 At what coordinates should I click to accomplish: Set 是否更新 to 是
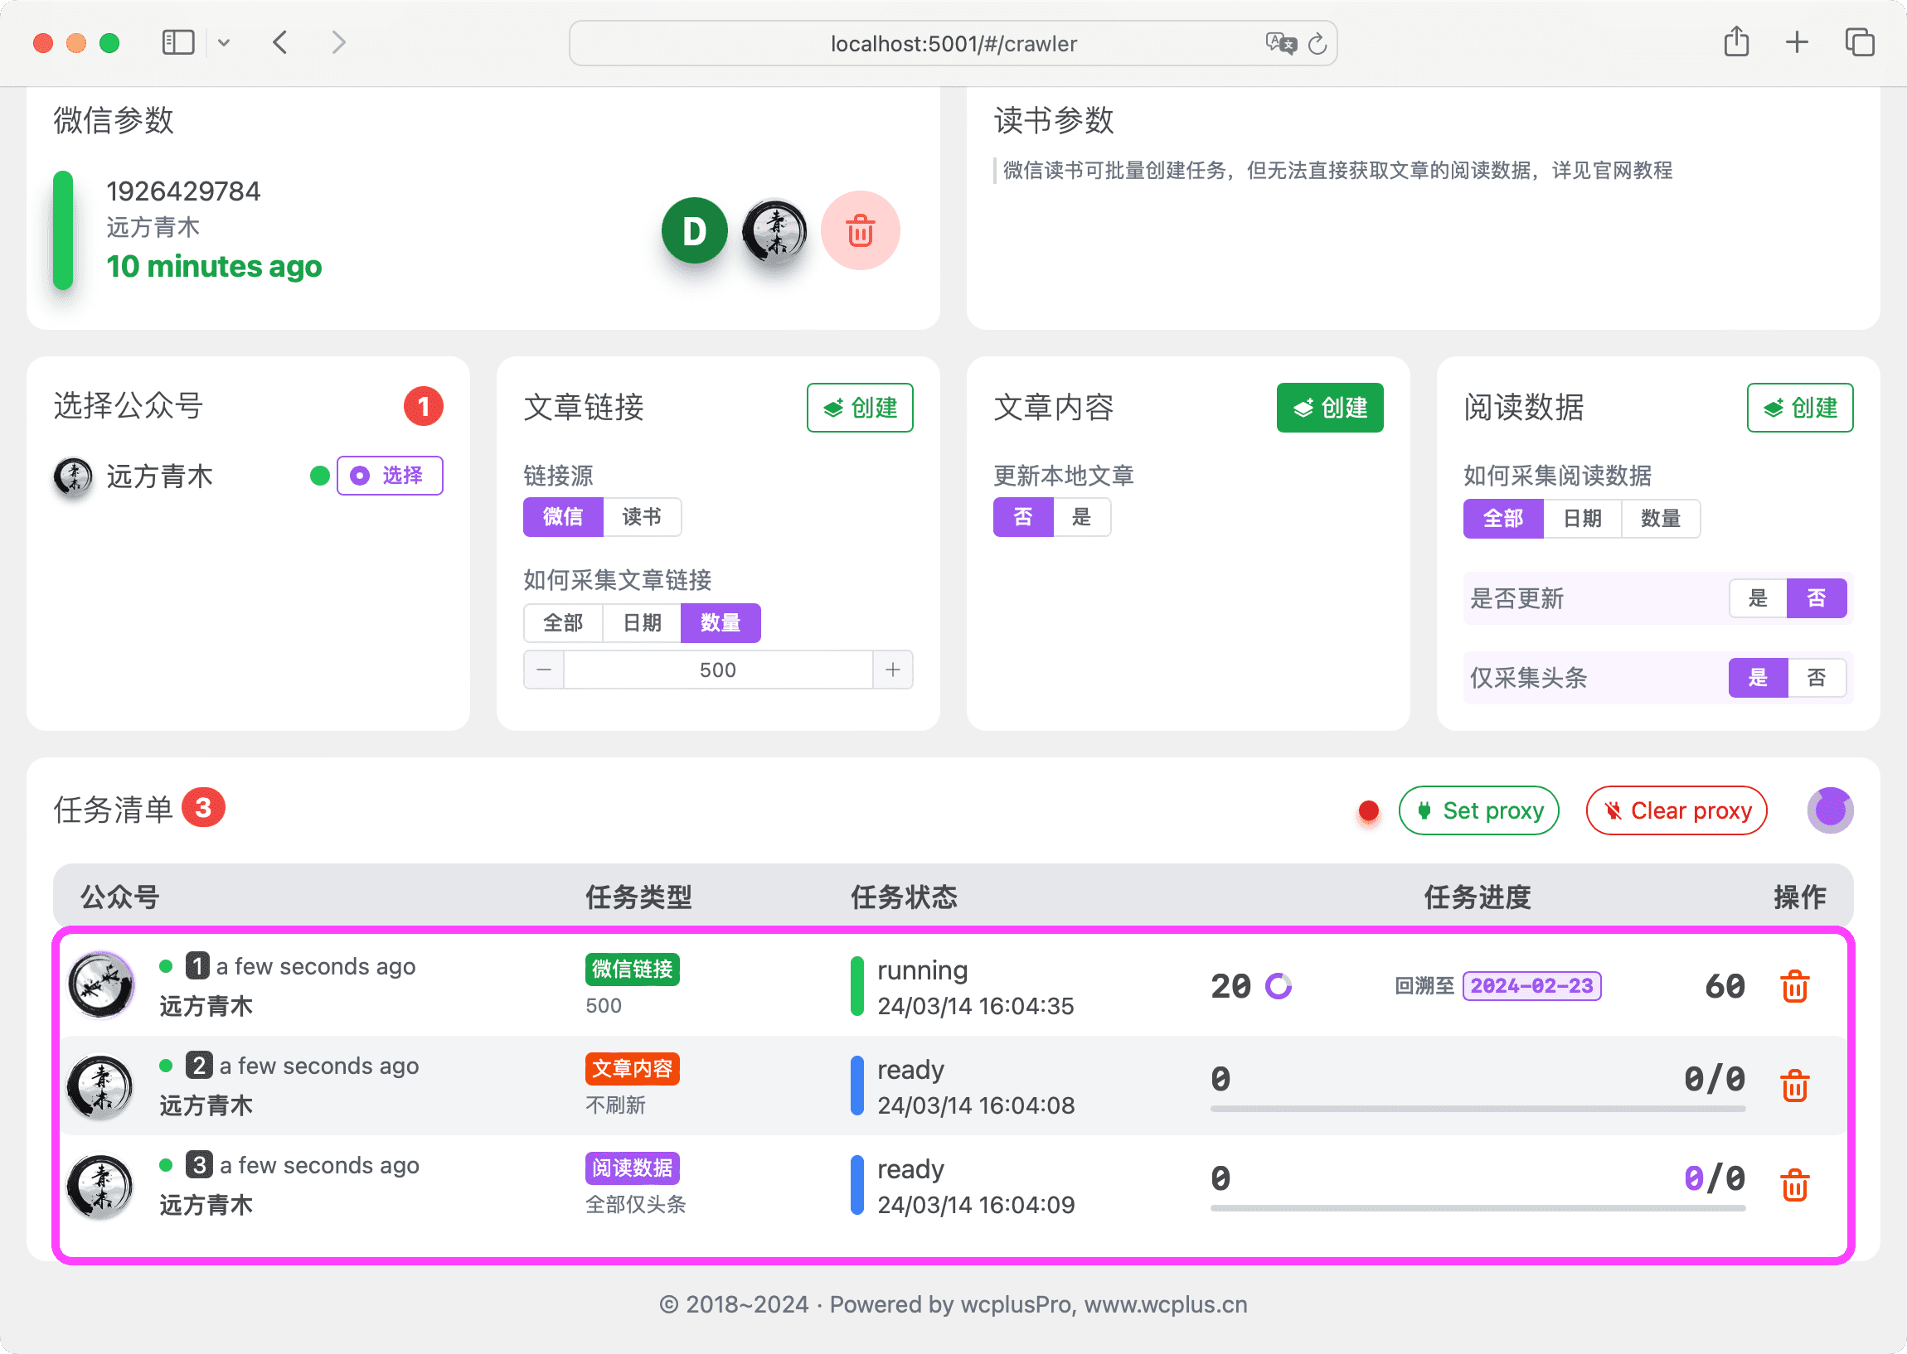click(1758, 598)
